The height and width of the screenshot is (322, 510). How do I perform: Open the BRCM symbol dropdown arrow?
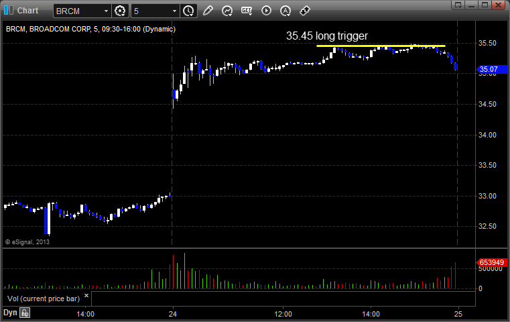(106, 11)
